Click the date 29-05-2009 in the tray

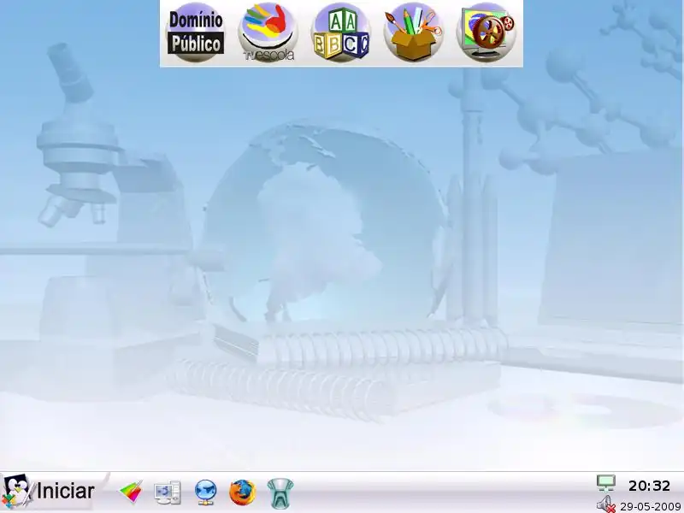(x=650, y=505)
